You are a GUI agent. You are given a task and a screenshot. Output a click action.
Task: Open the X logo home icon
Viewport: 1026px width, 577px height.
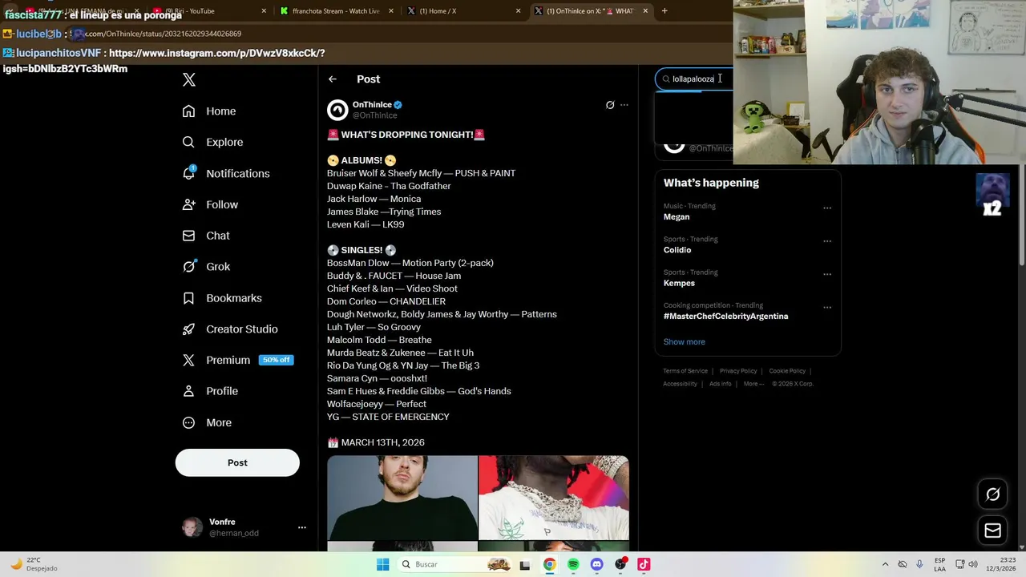pos(188,79)
